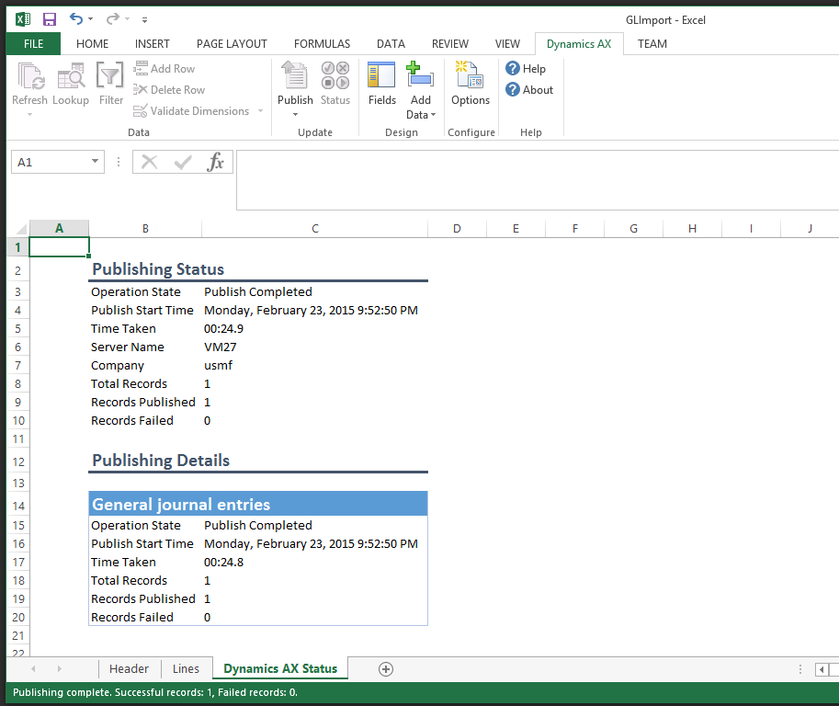
Task: Open Customize Quick Access Toolbar menu
Action: click(x=144, y=20)
